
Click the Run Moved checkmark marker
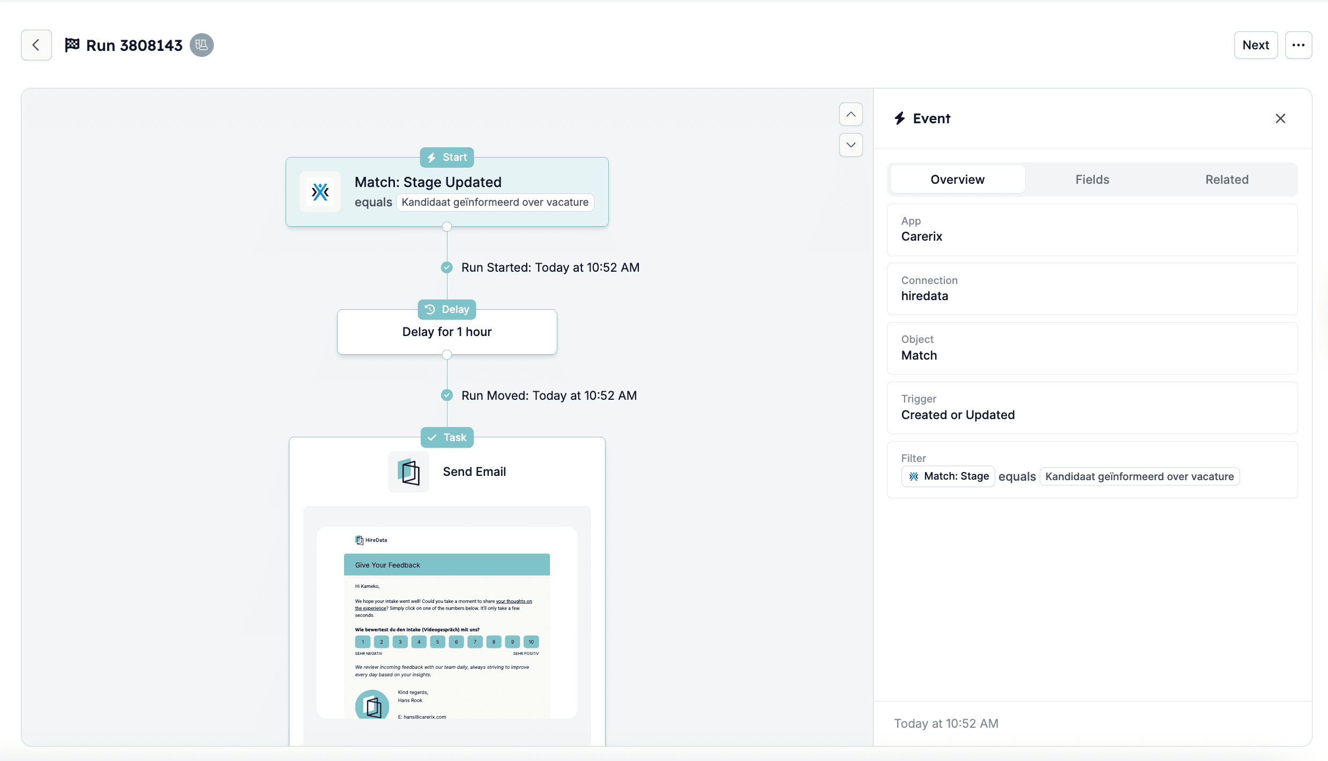tap(446, 396)
